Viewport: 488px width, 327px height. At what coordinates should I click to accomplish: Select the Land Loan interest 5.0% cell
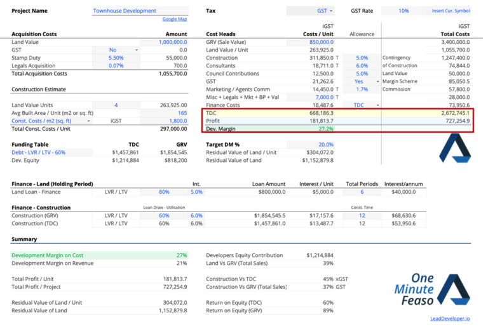[196, 192]
